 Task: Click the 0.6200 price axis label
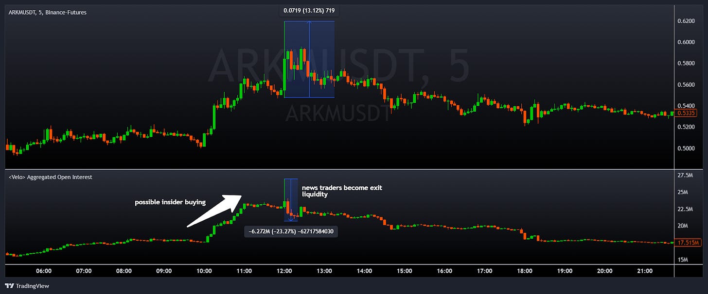[687, 21]
